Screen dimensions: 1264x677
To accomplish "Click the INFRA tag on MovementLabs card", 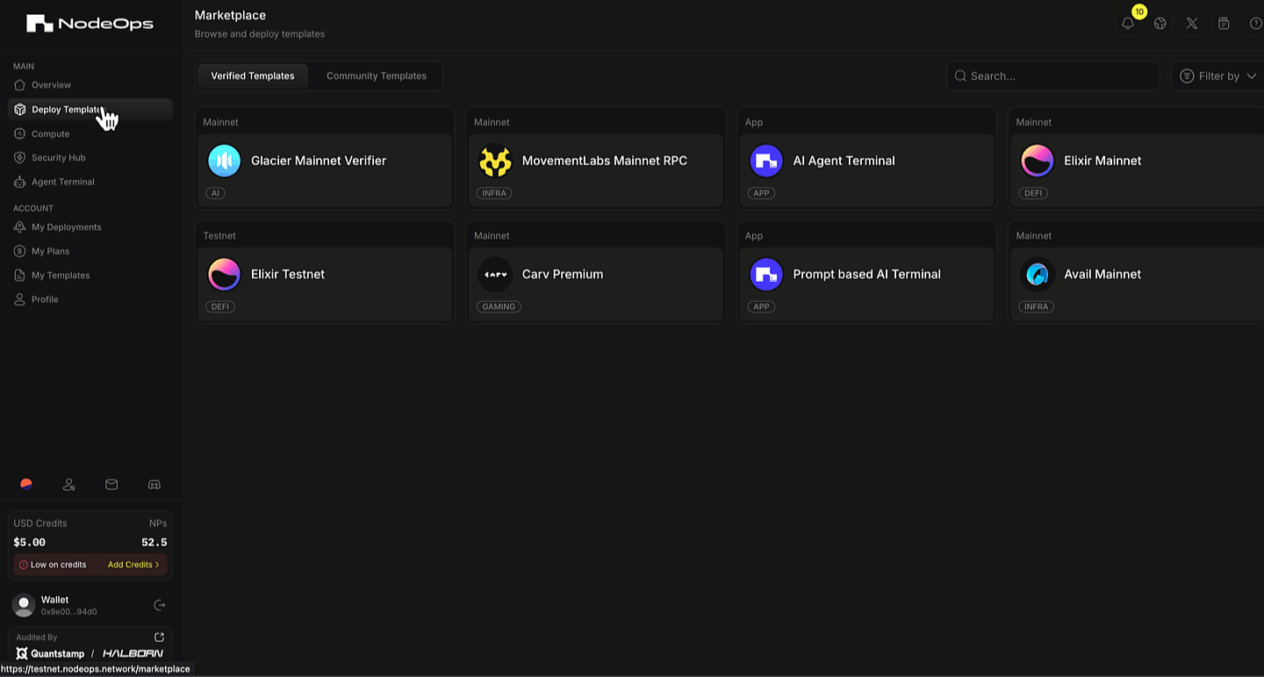I will 494,193.
